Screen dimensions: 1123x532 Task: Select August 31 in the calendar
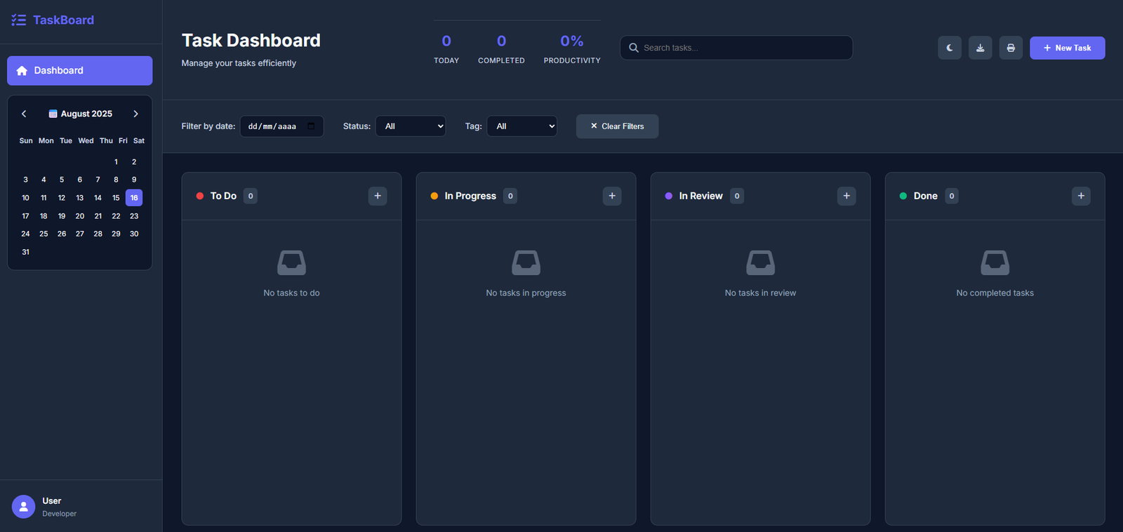[25, 252]
